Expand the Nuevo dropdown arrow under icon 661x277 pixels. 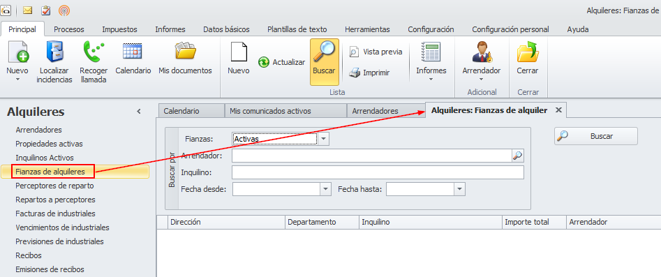coord(17,79)
